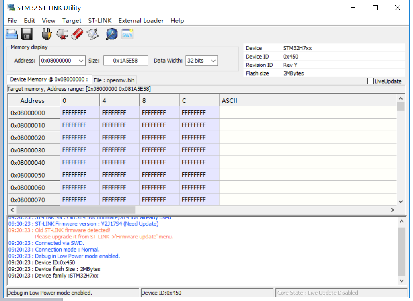Click 'Target memory, Address range' label
Image resolution: width=413 pixels, height=301 pixels.
[79, 89]
